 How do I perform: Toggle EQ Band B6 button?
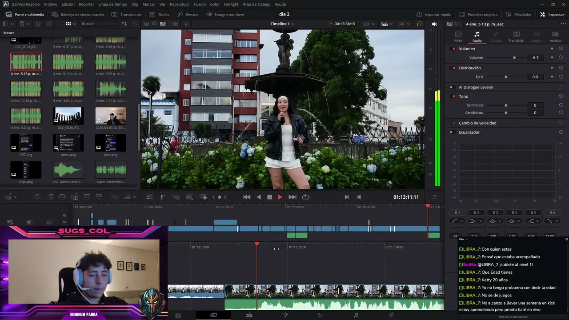pos(552,212)
